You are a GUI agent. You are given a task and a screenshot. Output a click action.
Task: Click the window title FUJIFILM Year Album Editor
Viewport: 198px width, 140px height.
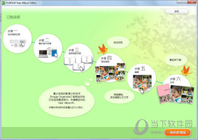21,3
